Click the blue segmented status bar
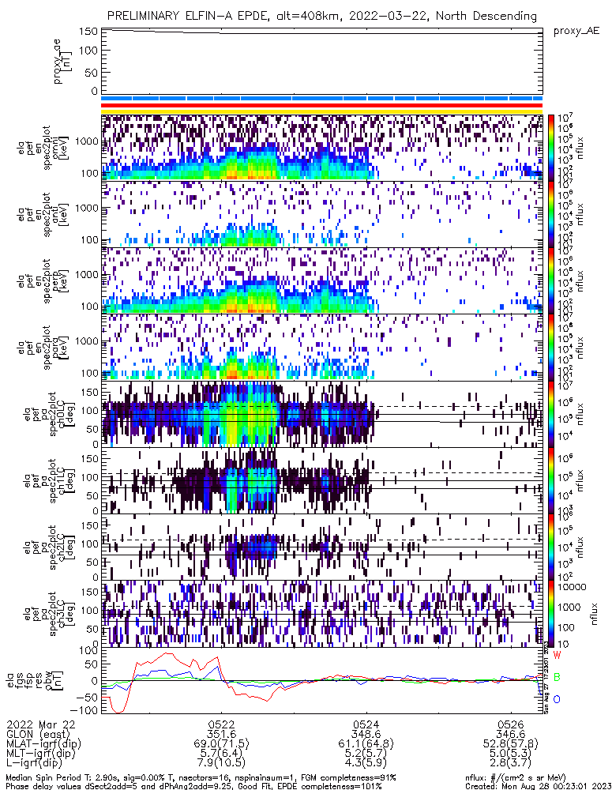 click(322, 98)
